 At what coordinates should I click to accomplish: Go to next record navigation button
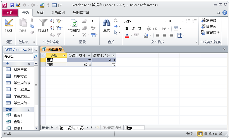coord(87,128)
